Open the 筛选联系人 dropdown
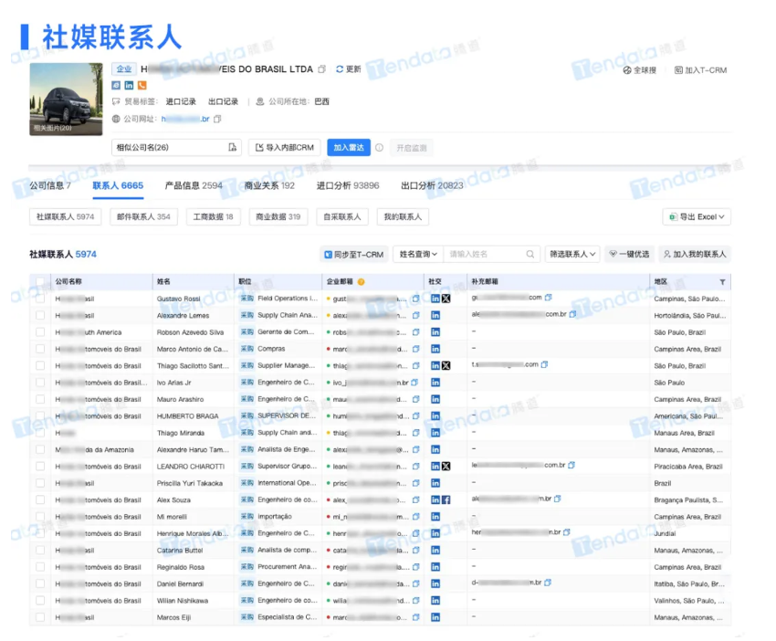776x641 pixels. tap(572, 254)
